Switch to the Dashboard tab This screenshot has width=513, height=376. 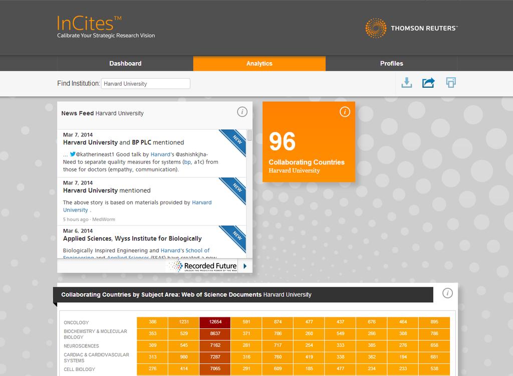[125, 64]
